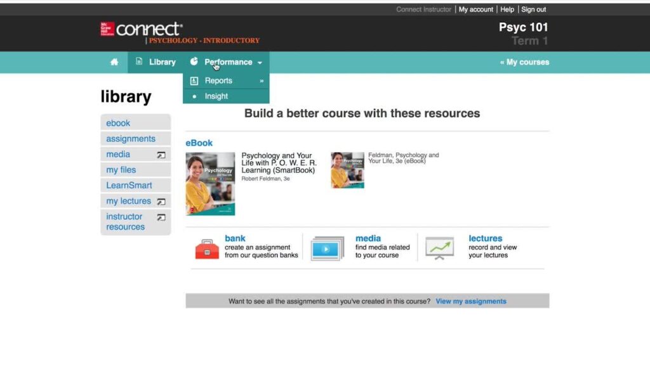Open LearnSmart from the sidebar
Viewport: 650px width, 365px height.
coord(129,186)
